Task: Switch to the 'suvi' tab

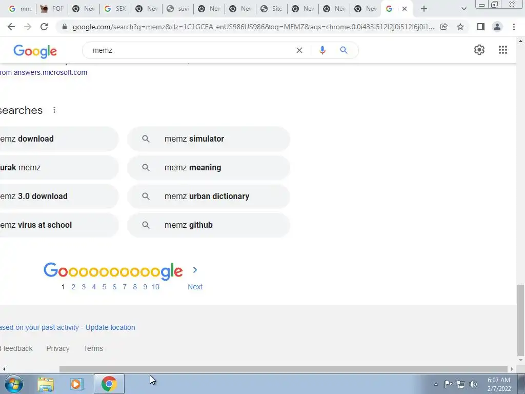Action: [178, 9]
